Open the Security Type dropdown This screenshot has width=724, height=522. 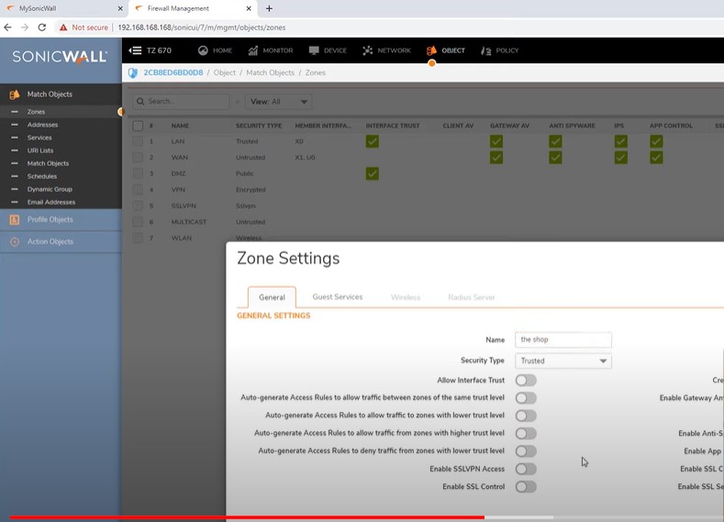click(x=562, y=361)
